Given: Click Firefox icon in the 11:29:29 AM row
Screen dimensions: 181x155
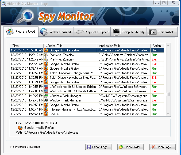Looking at the screenshot, I should click(46, 64).
